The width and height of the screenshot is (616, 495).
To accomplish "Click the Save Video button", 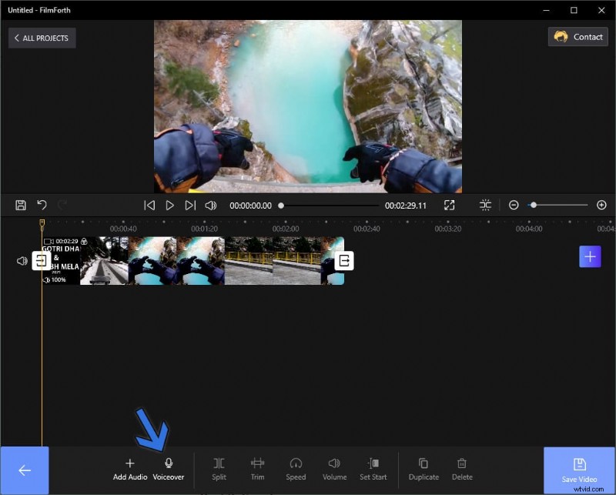I will pyautogui.click(x=579, y=470).
